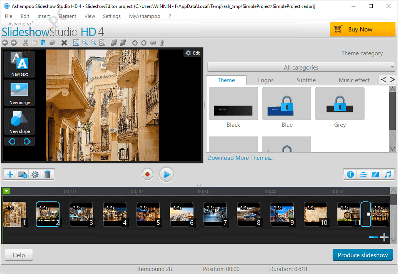
Task: Click the blue info icon
Action: point(350,174)
